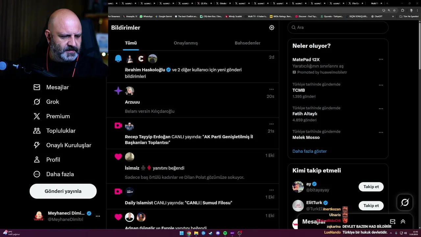421x237 pixels.
Task: Click Daha fazla göster link
Action: coord(310,151)
